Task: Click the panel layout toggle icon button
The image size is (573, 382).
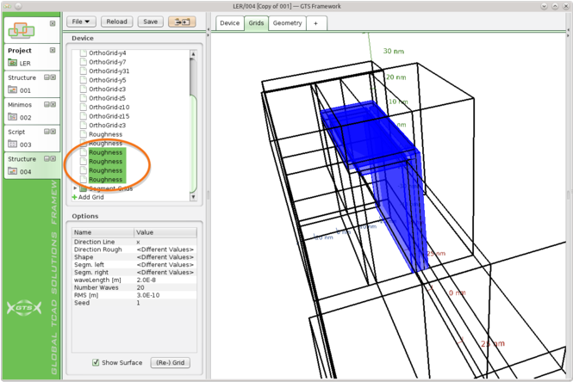Action: coord(180,22)
